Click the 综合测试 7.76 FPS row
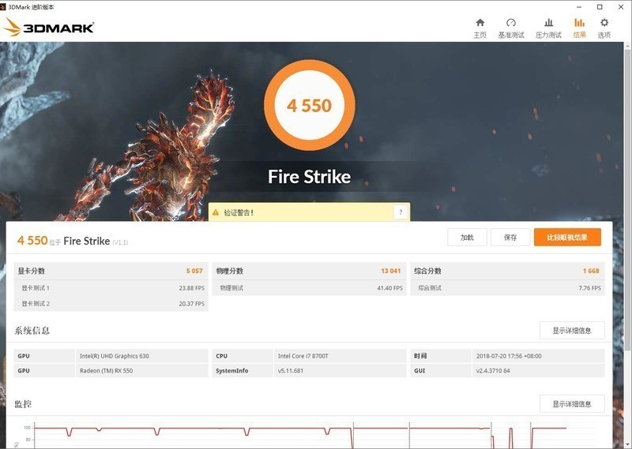This screenshot has width=632, height=449. (x=507, y=288)
